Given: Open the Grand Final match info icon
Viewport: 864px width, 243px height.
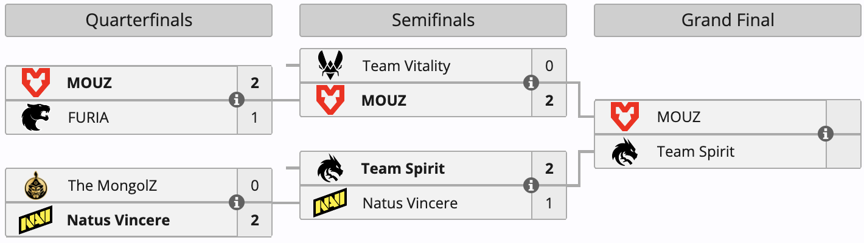Looking at the screenshot, I should [826, 134].
